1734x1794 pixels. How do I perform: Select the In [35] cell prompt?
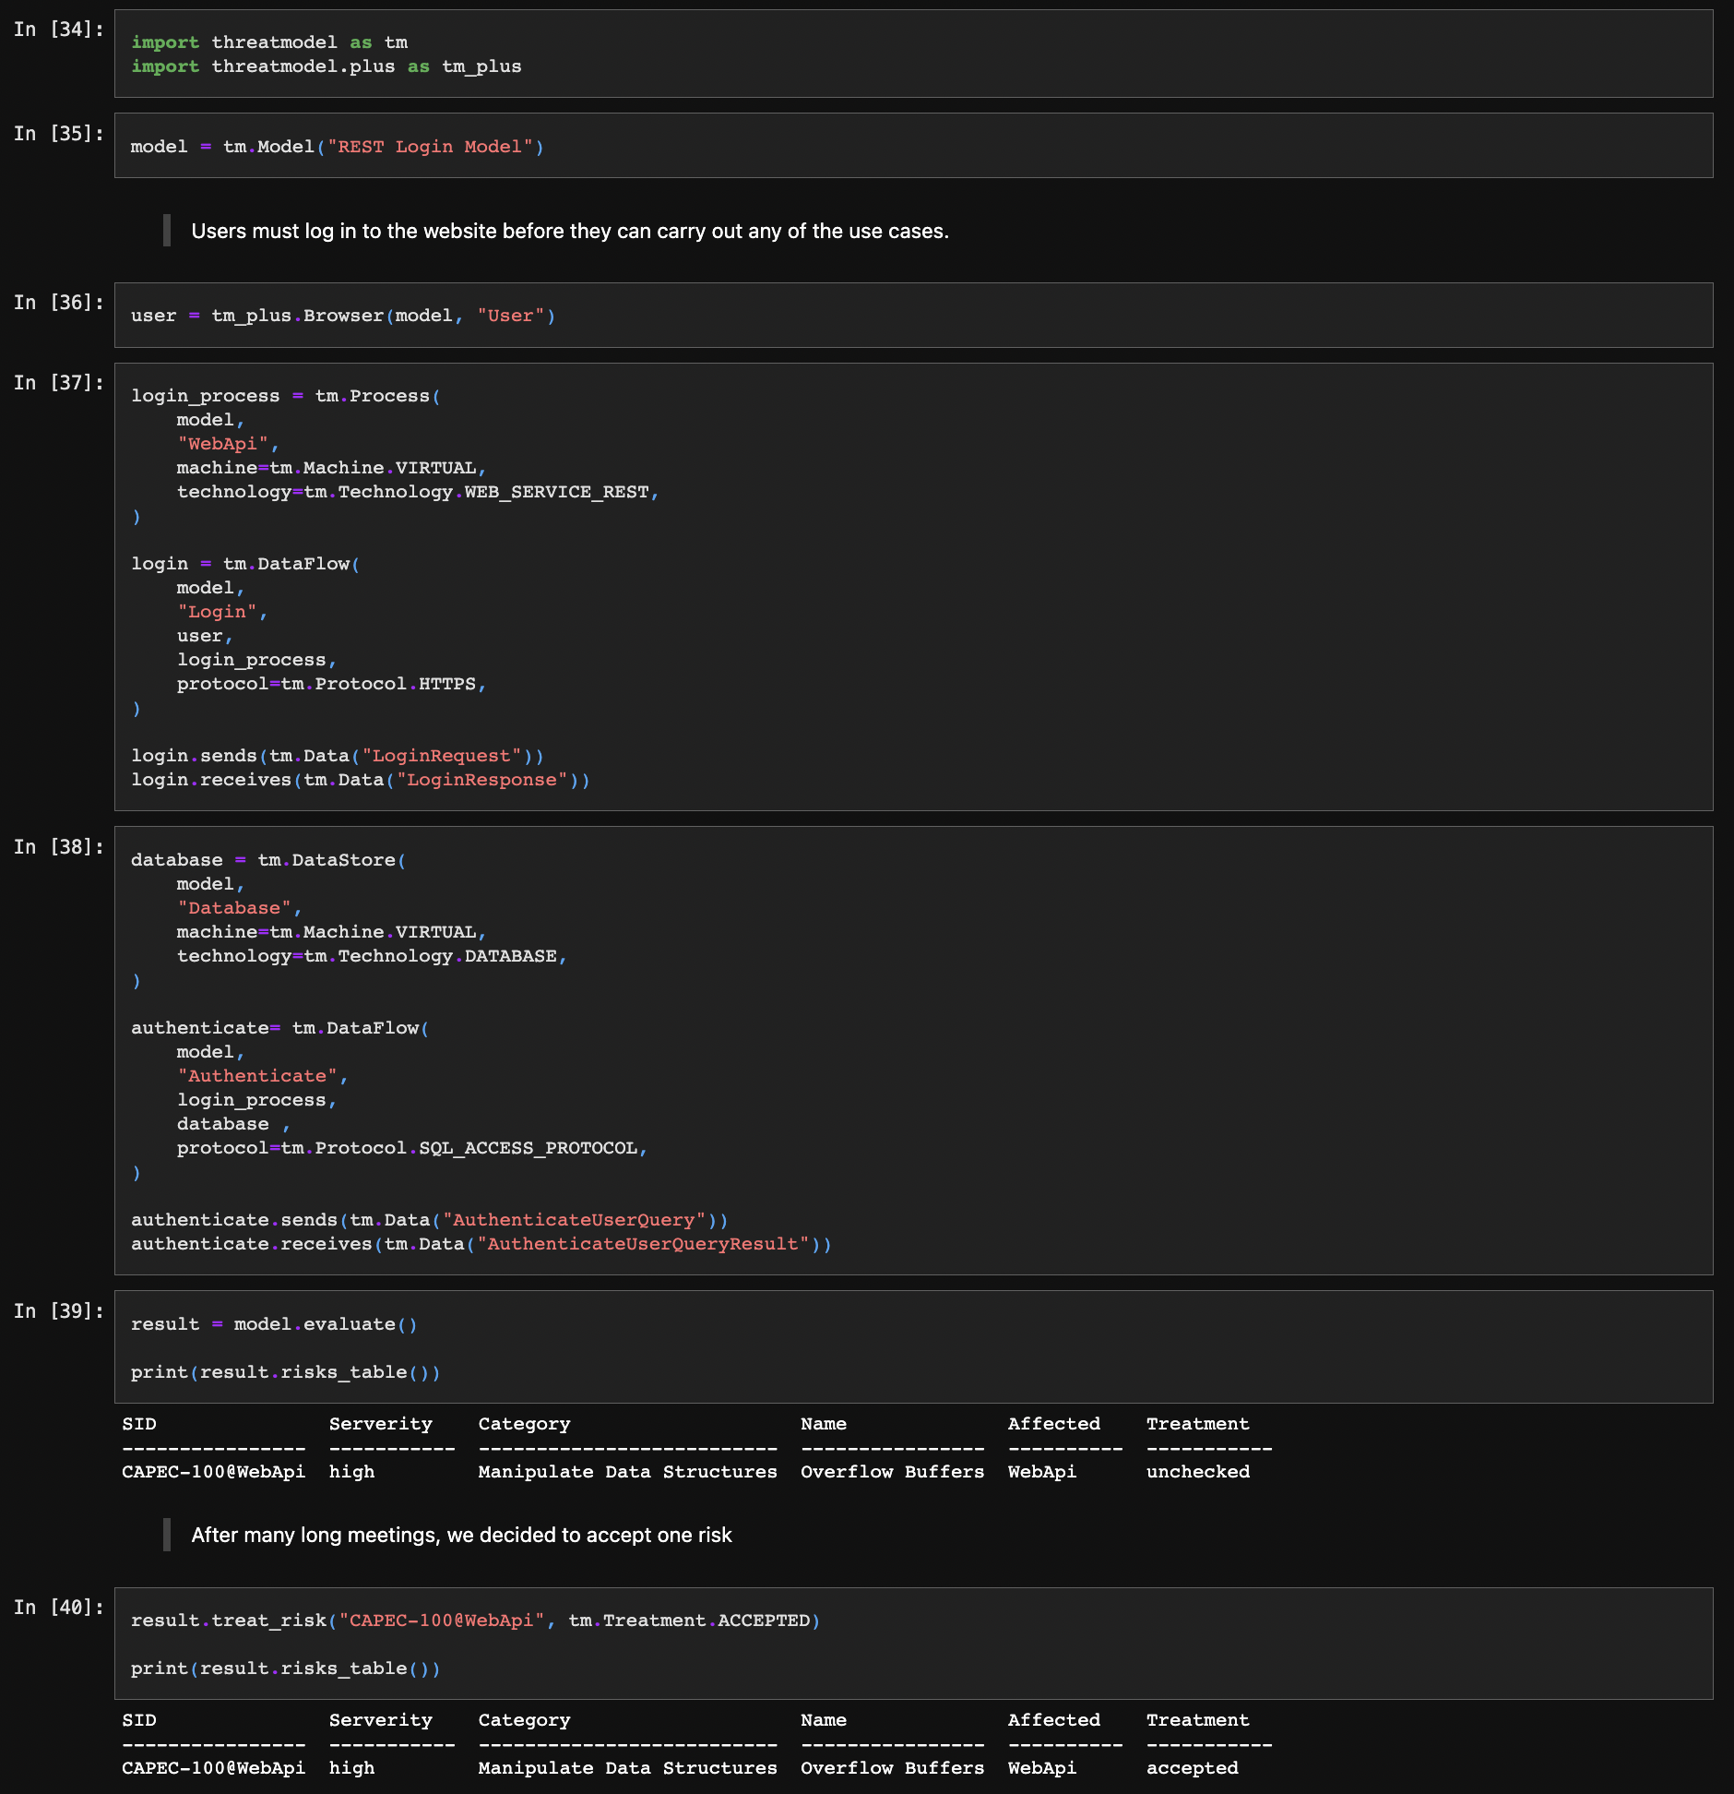tap(58, 134)
